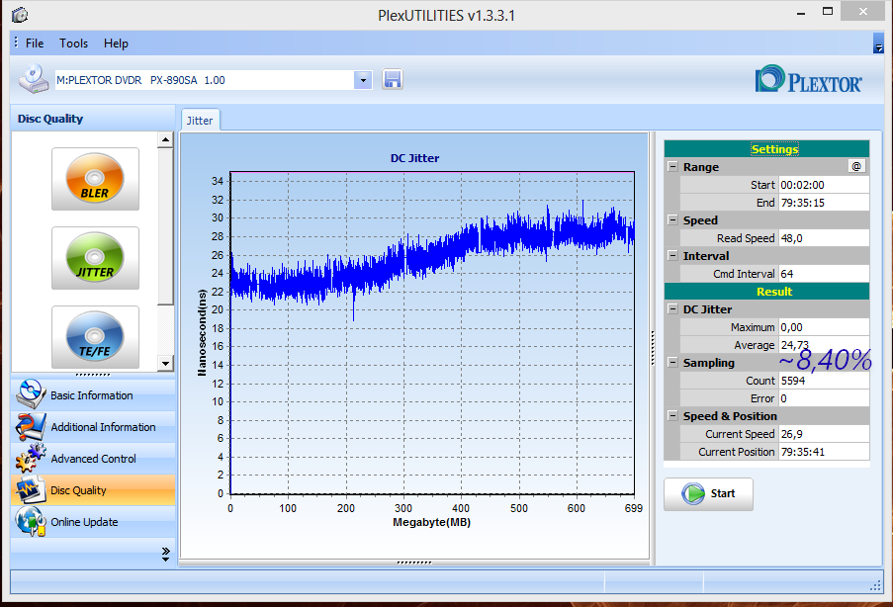Collapse the Speed settings group
The image size is (893, 607).
[x=672, y=219]
